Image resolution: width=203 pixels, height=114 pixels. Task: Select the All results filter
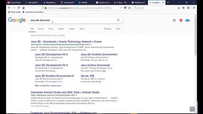pyautogui.click(x=32, y=29)
